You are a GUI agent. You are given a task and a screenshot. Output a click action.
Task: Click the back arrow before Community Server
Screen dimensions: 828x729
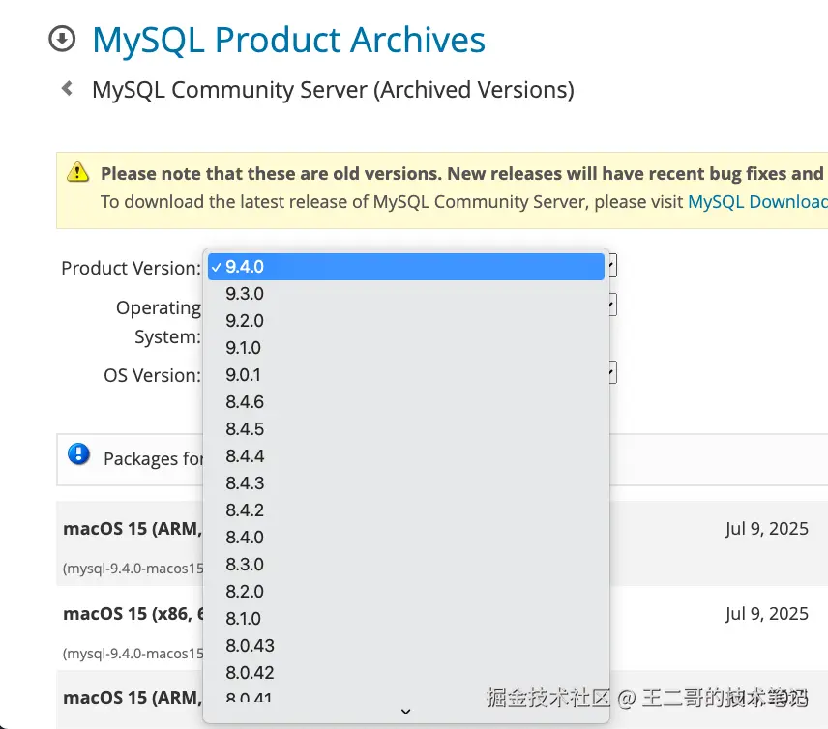pyautogui.click(x=67, y=88)
